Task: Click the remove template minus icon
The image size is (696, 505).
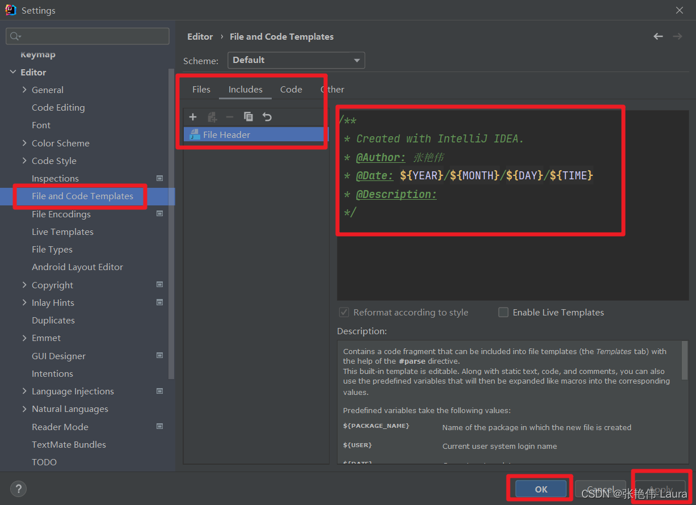Action: point(230,117)
